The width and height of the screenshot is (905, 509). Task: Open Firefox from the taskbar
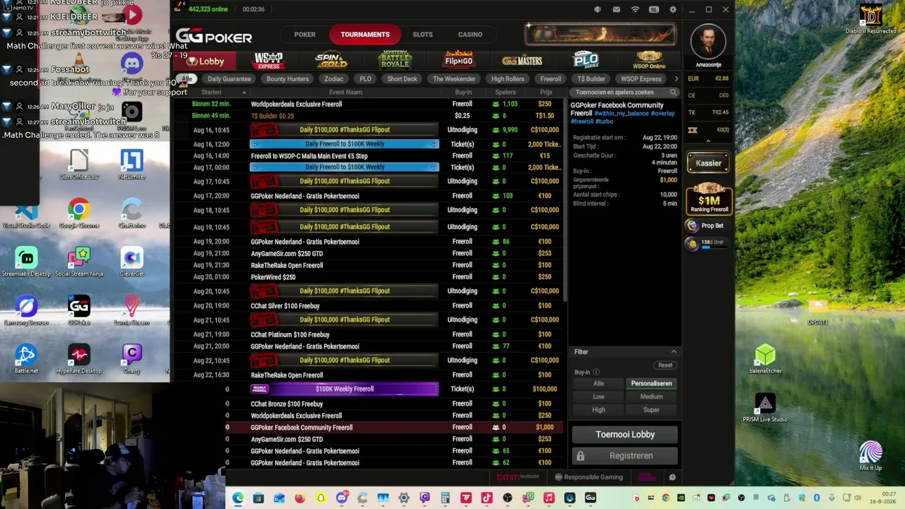click(300, 498)
